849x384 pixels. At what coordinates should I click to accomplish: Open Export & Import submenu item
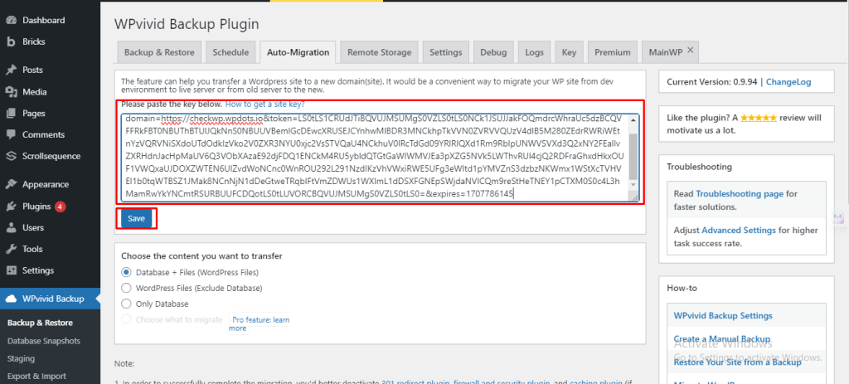tap(36, 377)
